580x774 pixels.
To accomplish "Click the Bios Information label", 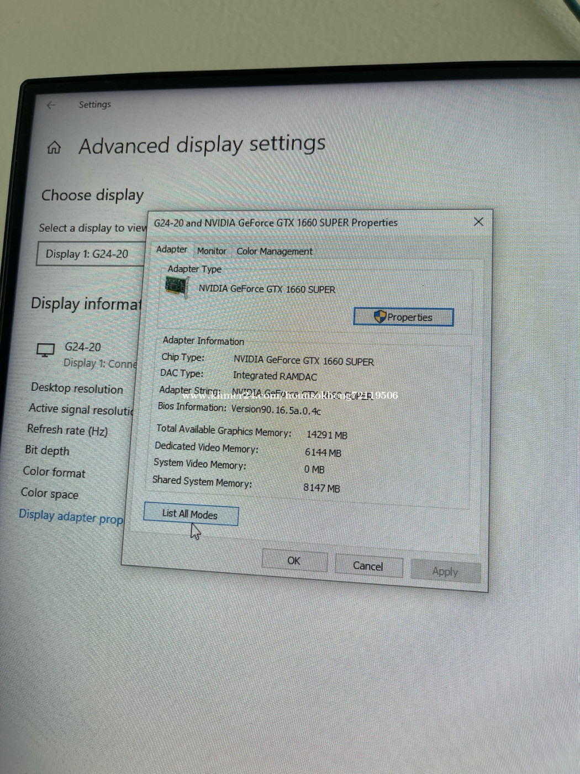I will 192,407.
